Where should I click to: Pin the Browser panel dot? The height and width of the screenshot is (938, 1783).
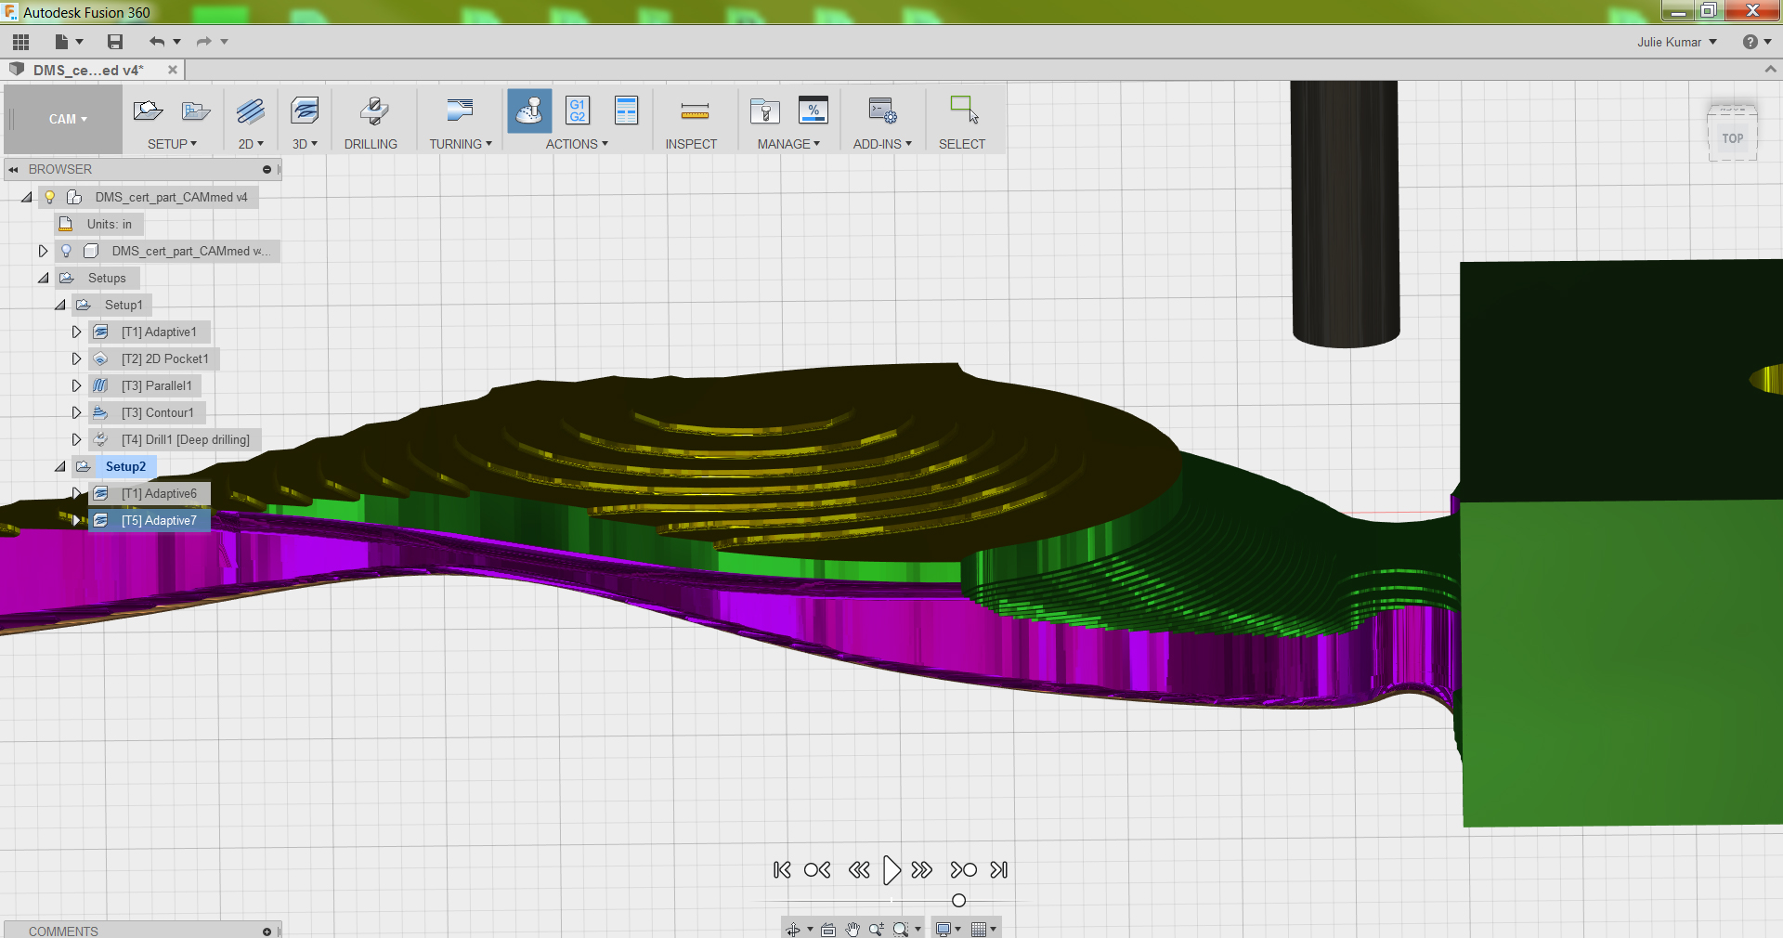click(x=267, y=169)
